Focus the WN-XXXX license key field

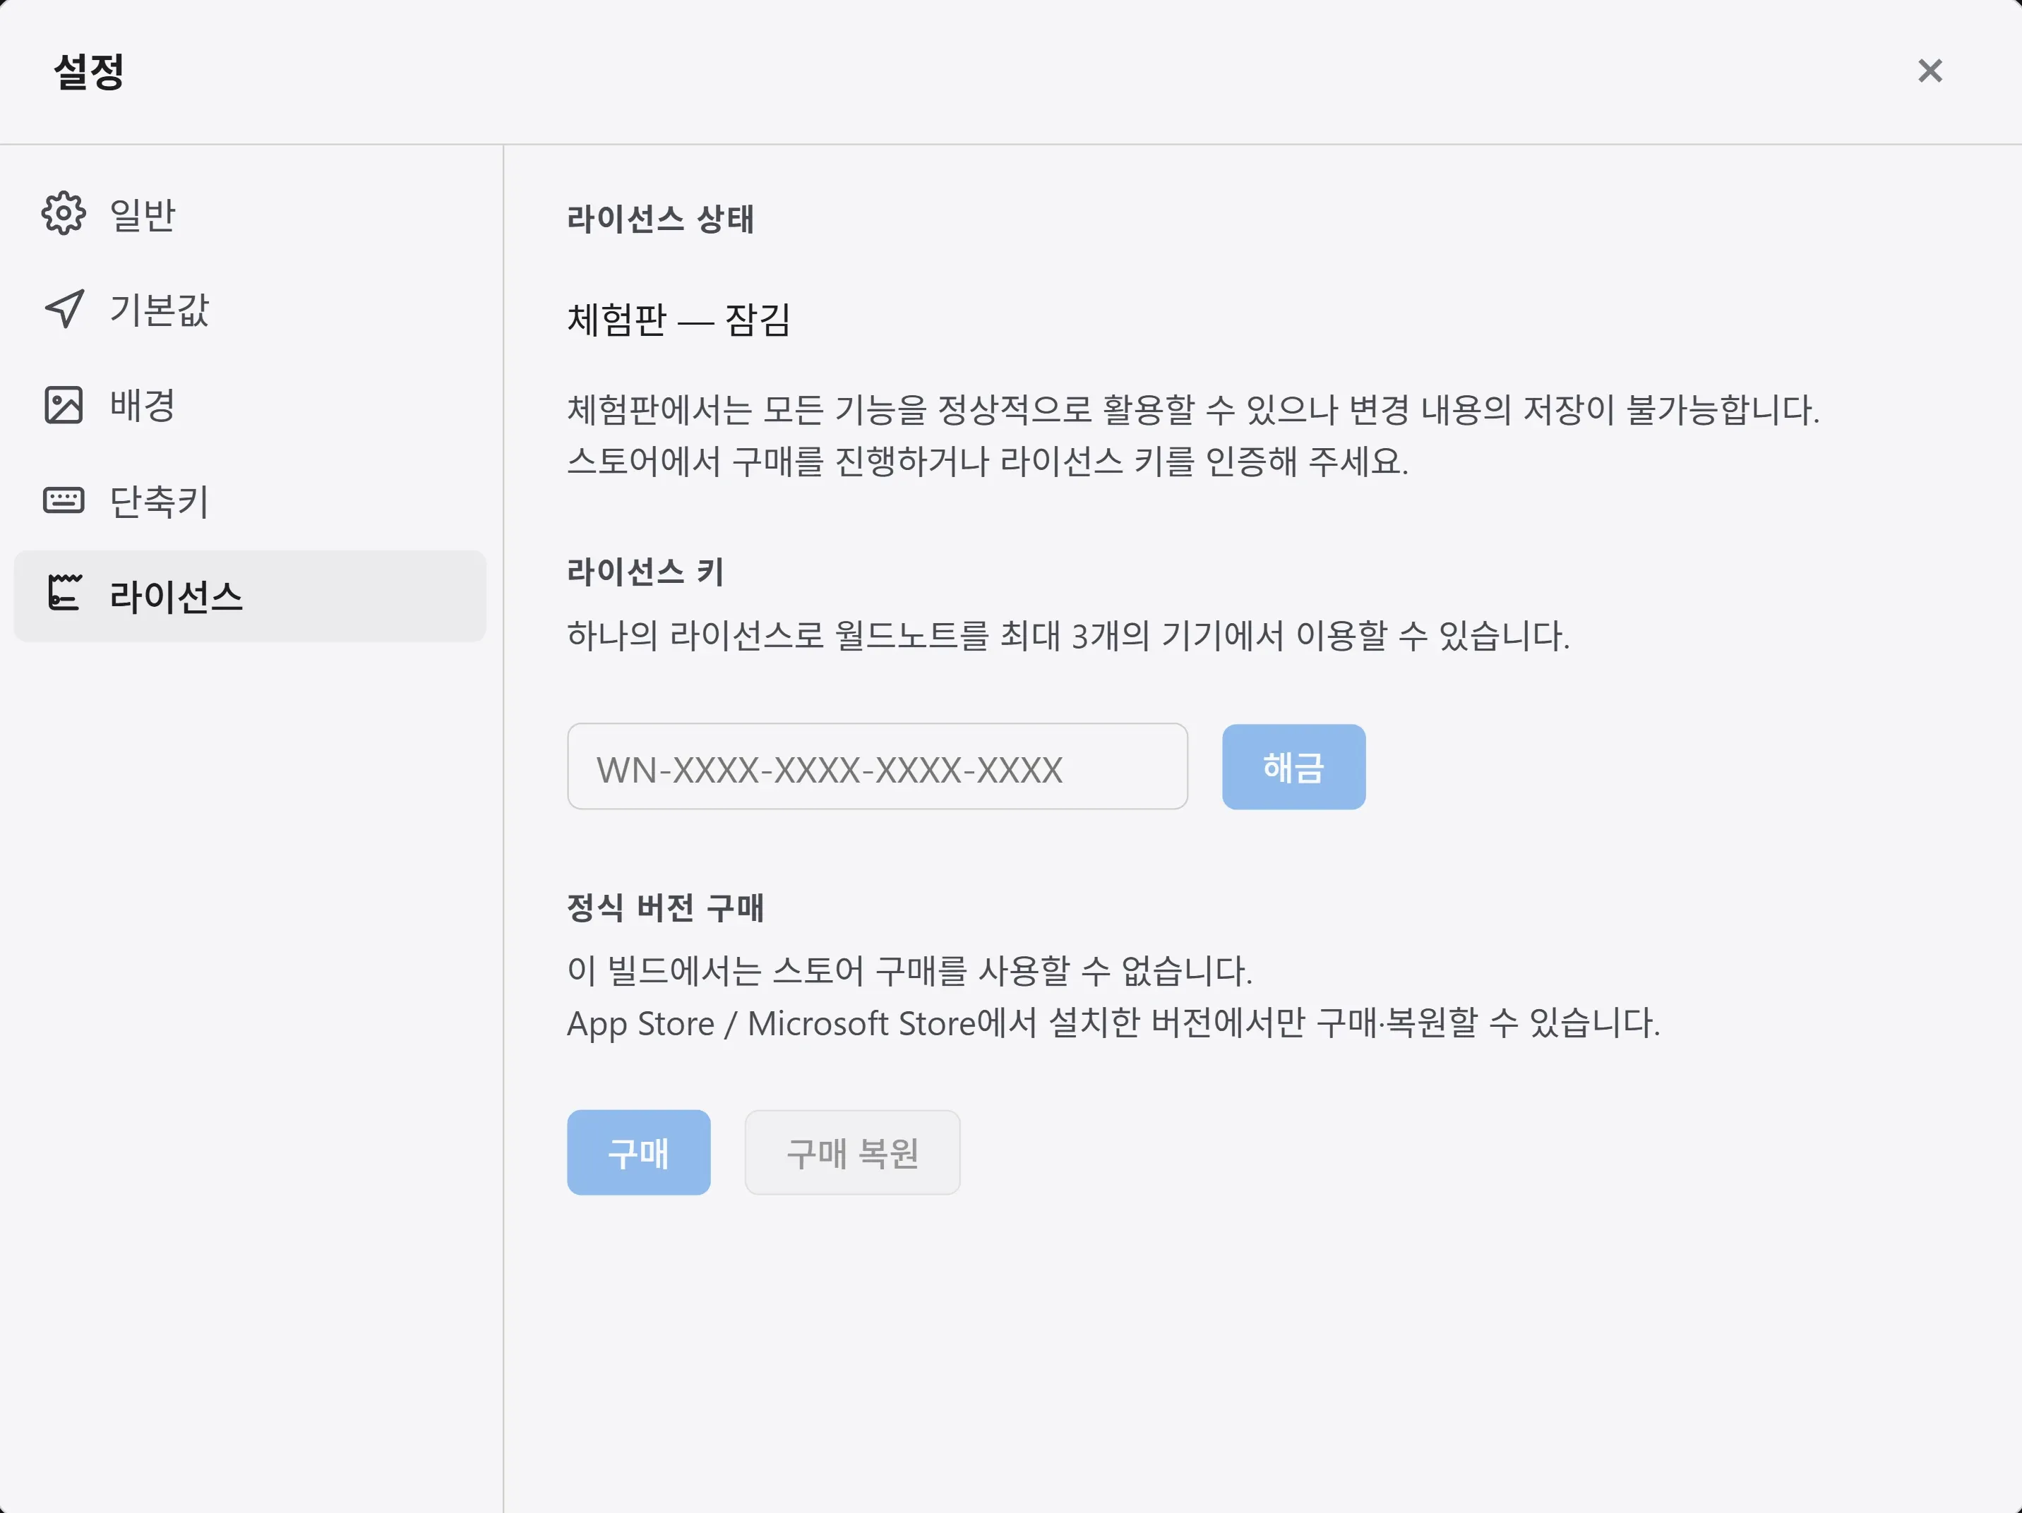[877, 766]
